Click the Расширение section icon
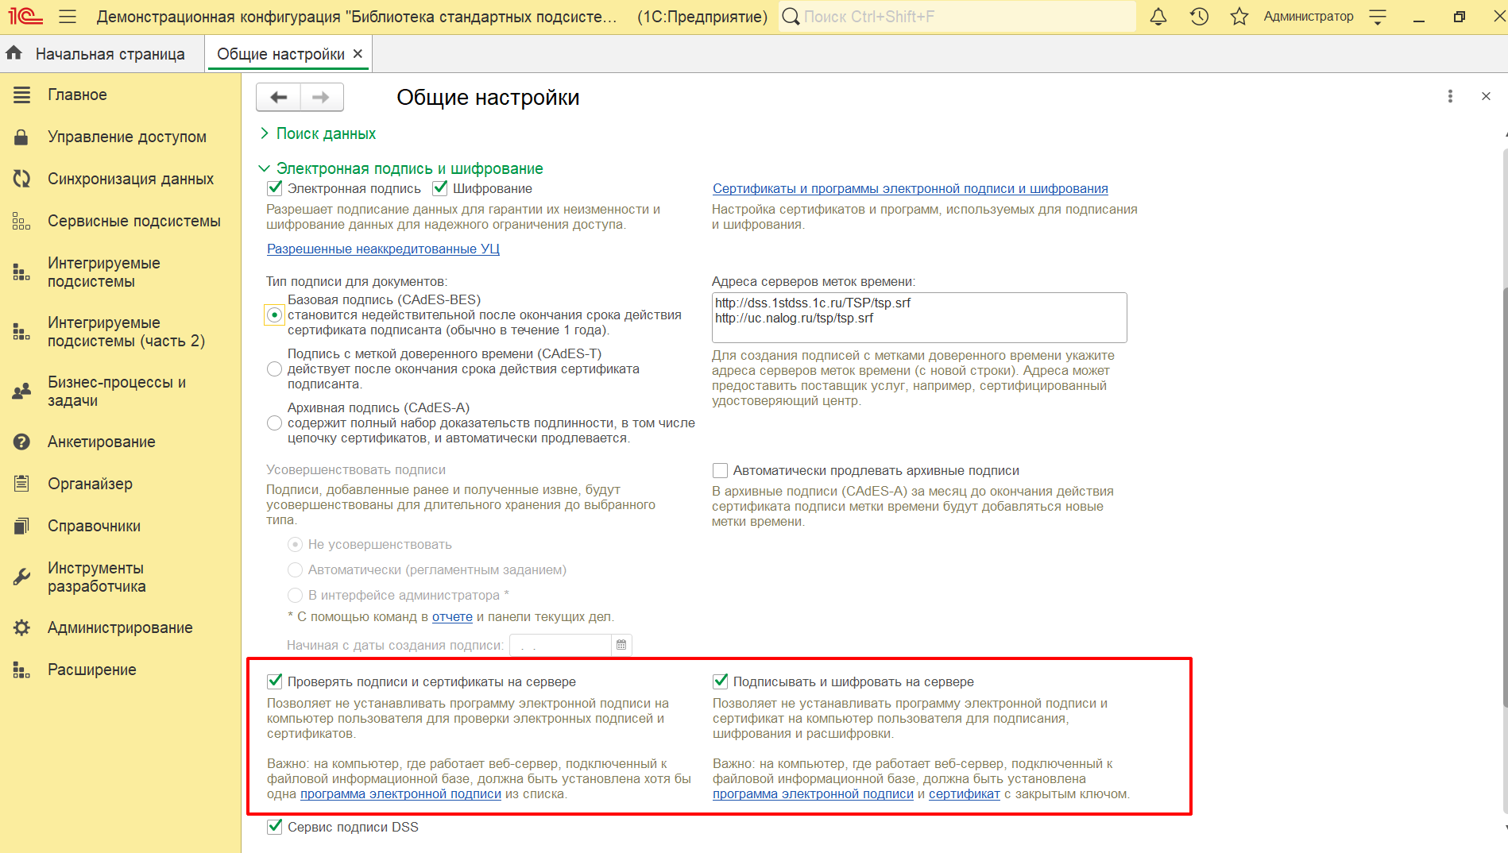Image resolution: width=1508 pixels, height=853 pixels. (x=21, y=670)
